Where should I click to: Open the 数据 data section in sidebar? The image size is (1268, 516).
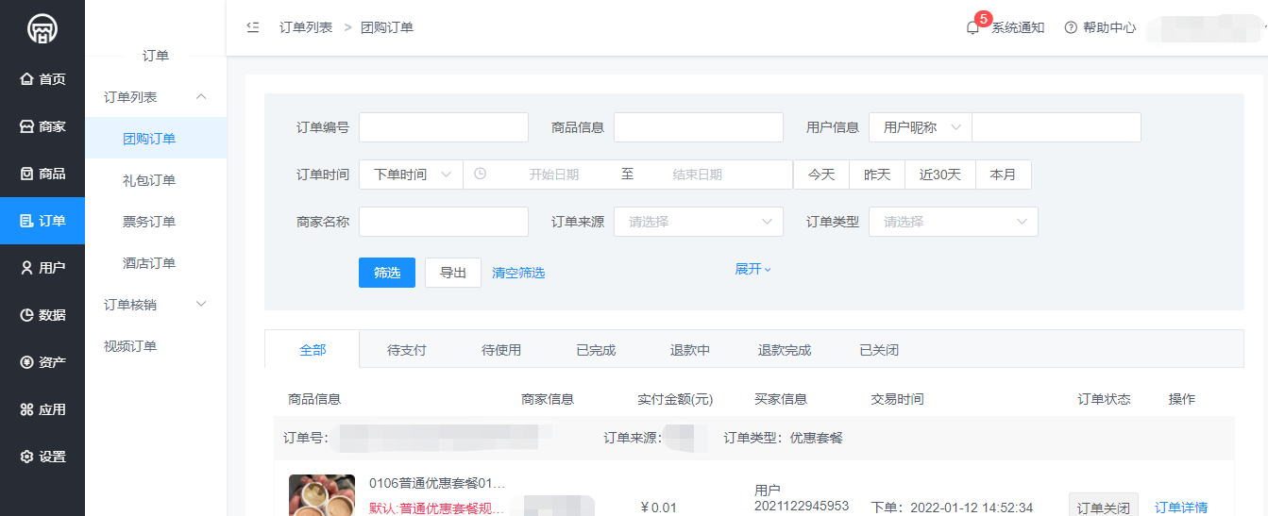point(42,315)
